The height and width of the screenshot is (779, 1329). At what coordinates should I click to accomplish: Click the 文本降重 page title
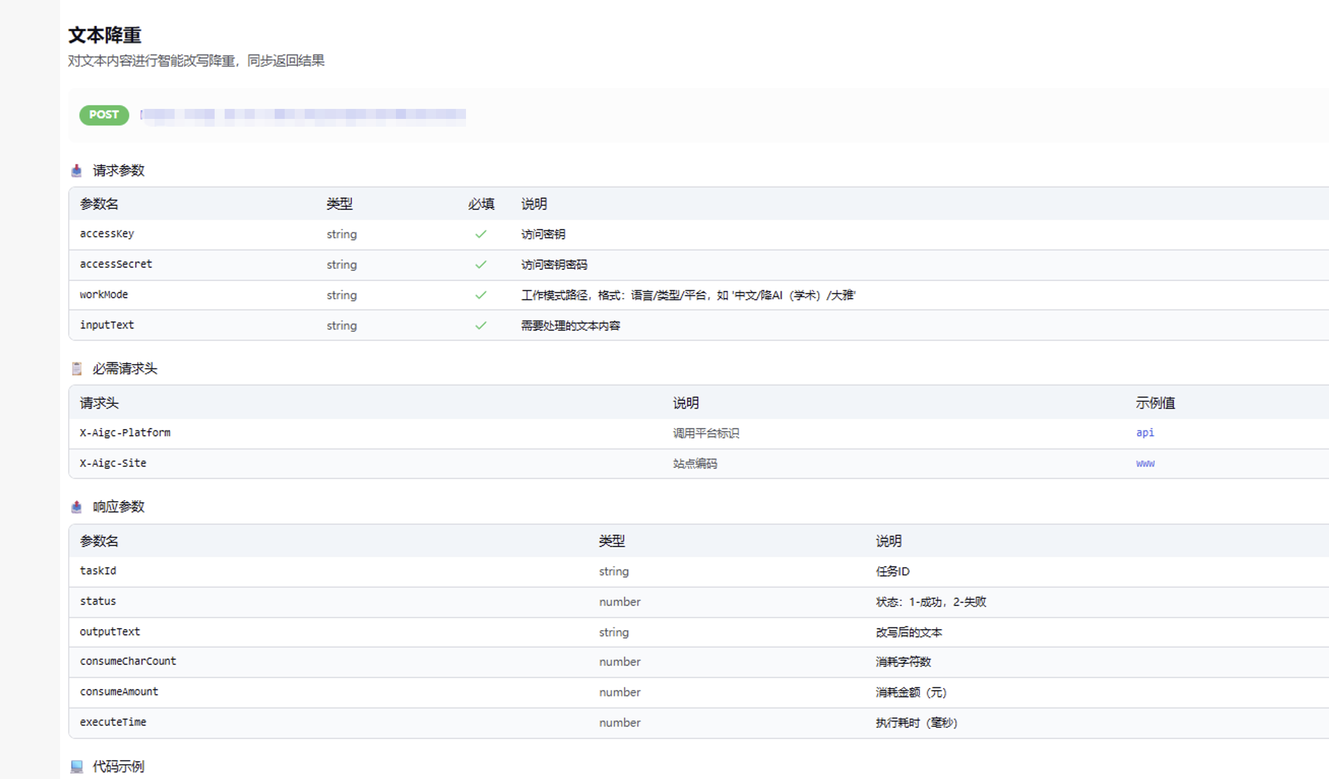pyautogui.click(x=105, y=35)
